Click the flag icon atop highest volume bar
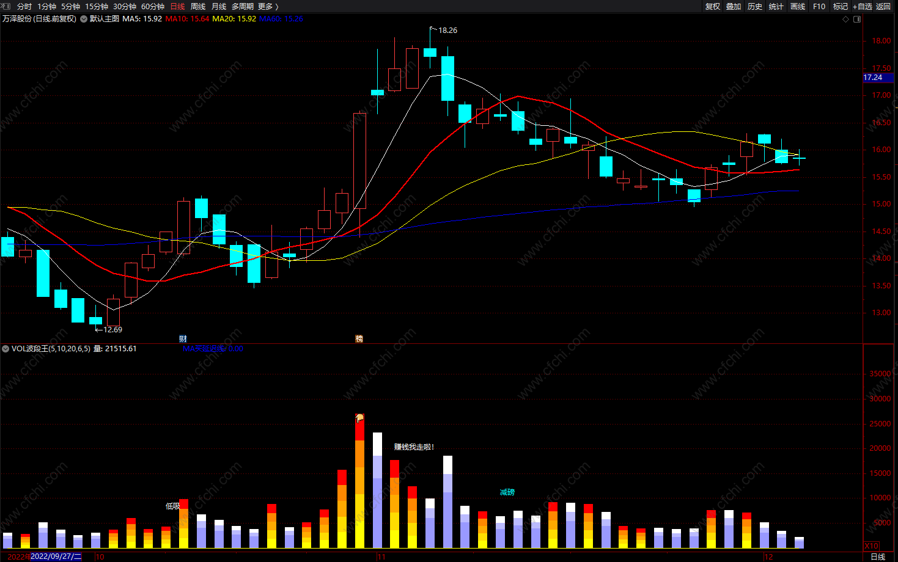 [359, 418]
